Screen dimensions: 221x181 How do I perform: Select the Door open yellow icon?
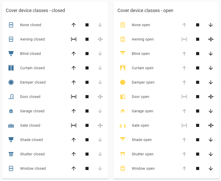coord(122,97)
